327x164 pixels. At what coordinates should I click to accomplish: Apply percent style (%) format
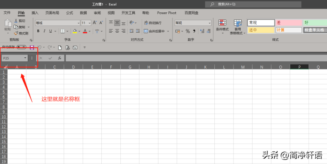click(x=188, y=31)
